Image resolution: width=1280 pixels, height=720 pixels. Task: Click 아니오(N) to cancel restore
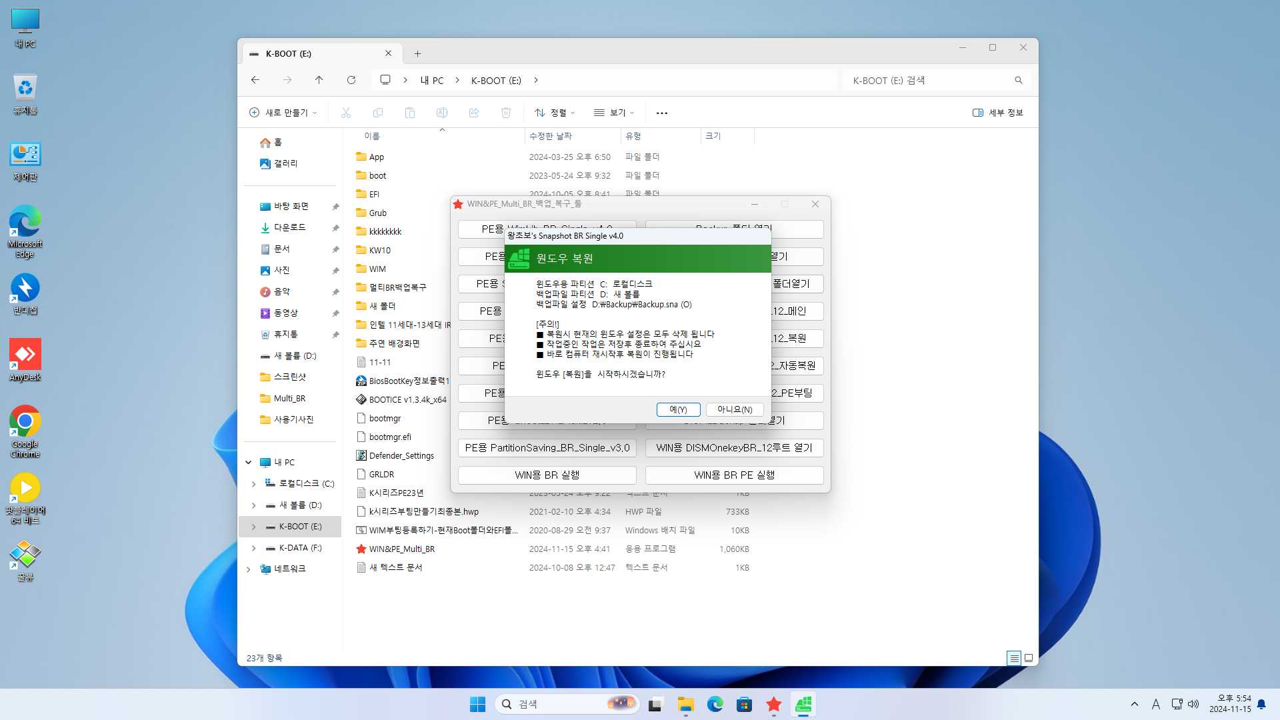[x=735, y=409]
